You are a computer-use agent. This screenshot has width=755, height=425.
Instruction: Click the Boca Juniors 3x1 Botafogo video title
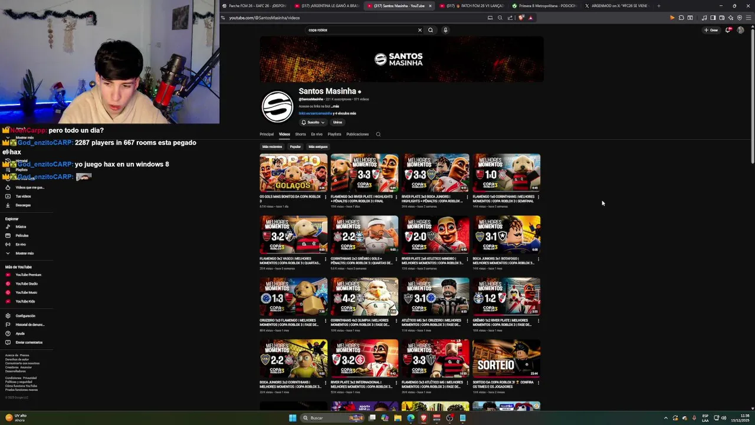point(503,260)
